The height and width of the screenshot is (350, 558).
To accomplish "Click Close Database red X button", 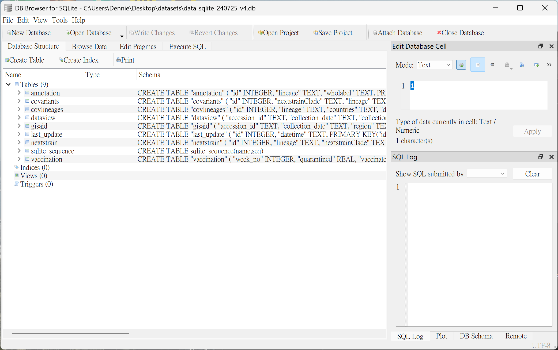I will [460, 33].
